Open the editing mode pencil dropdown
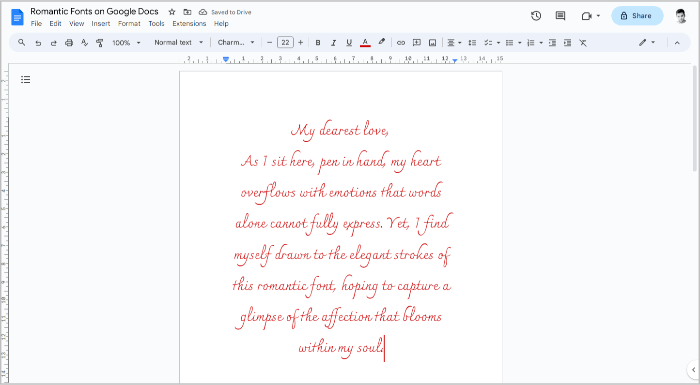 647,43
